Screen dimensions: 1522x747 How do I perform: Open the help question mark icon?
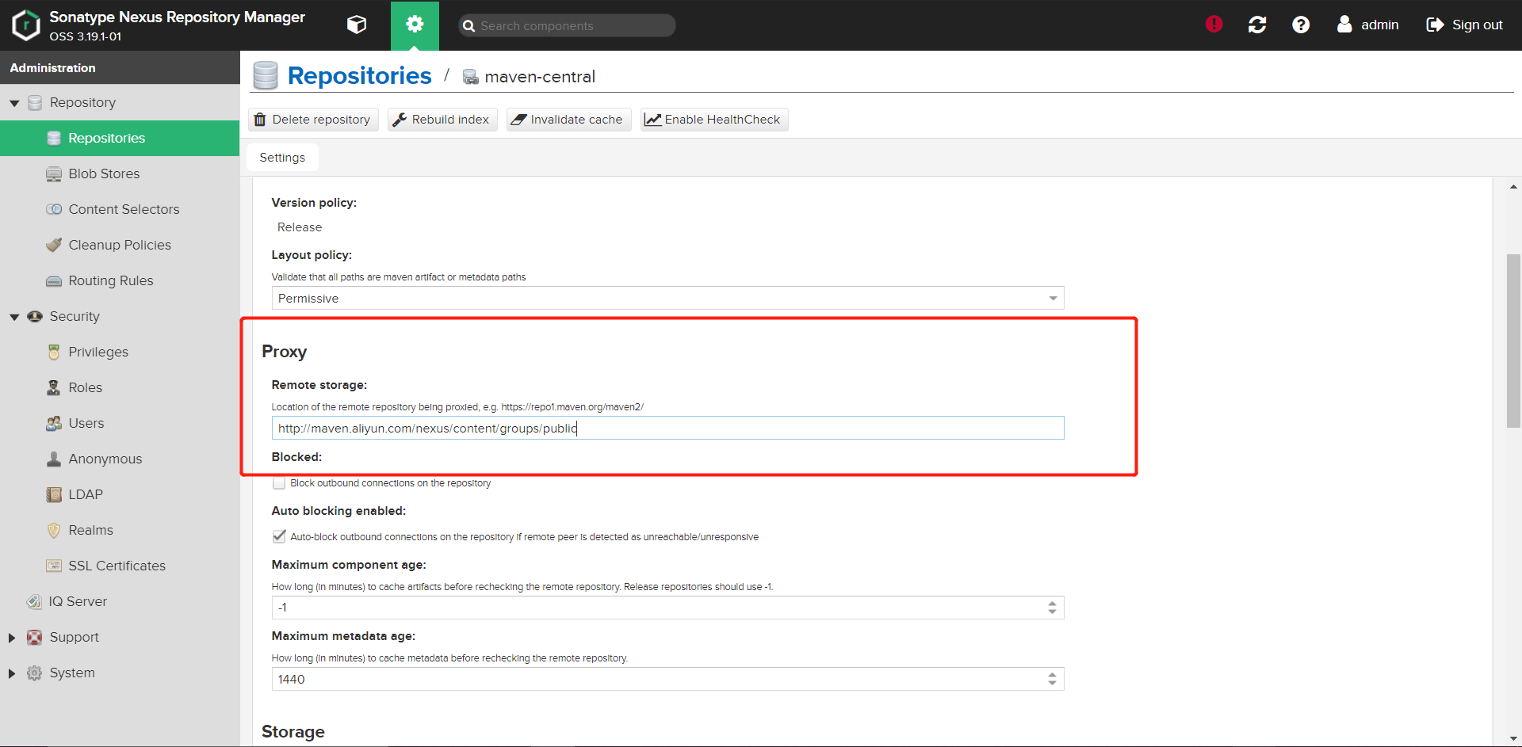tap(1301, 25)
